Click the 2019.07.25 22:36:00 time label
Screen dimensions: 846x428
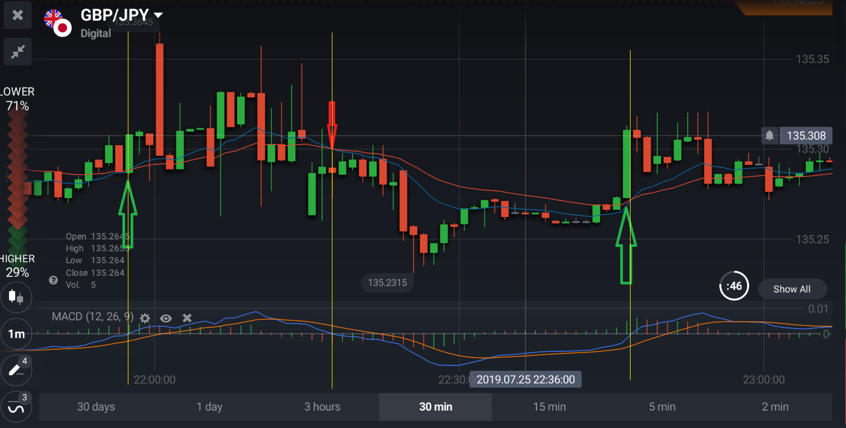[526, 380]
